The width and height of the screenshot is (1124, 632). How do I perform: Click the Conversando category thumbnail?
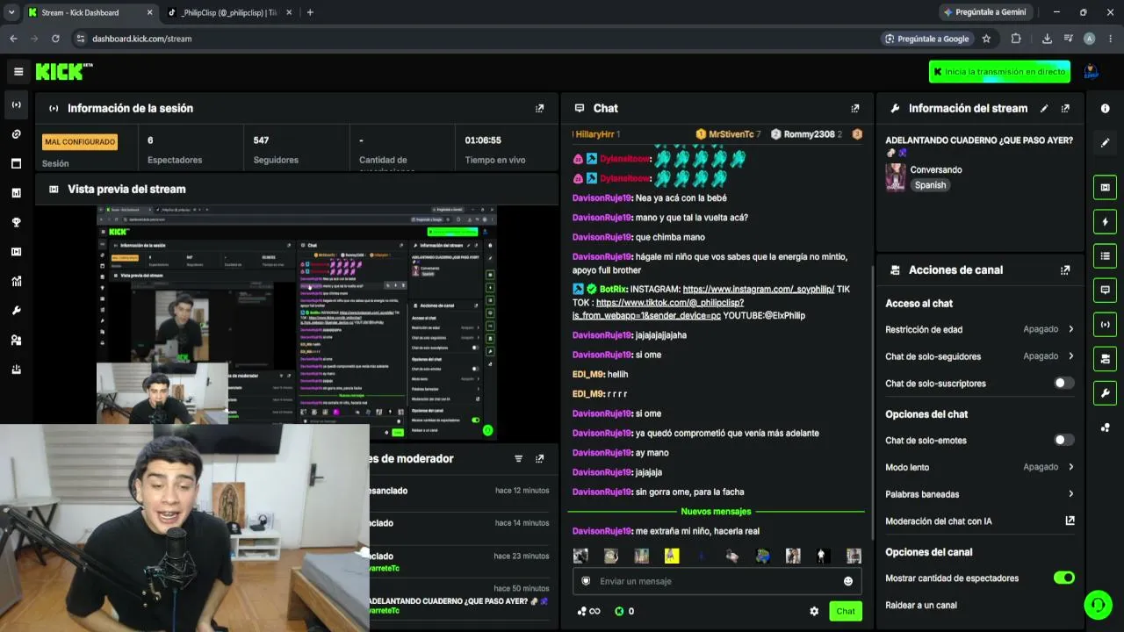click(895, 176)
